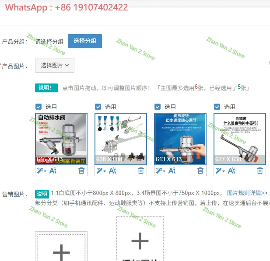Open the 图片规则详情>> link
The image size is (270, 261).
247,193
